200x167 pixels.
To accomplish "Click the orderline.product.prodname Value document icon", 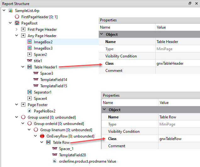I will coord(54,161).
